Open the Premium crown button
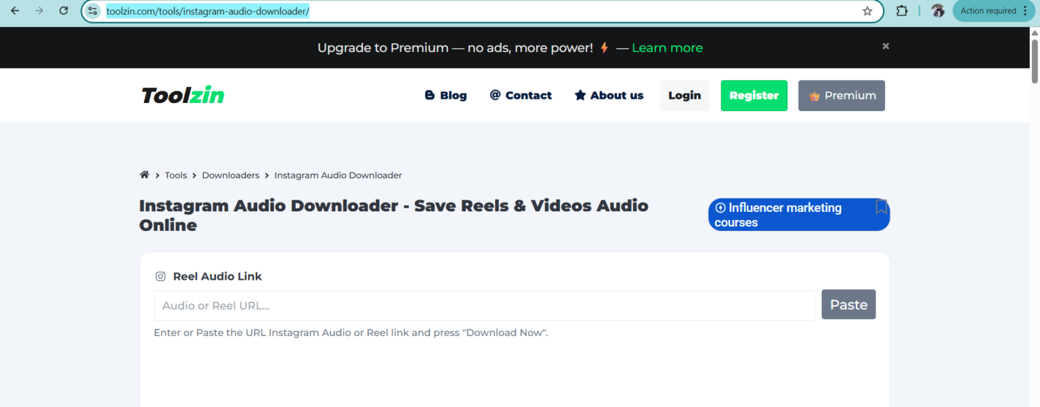Image resolution: width=1040 pixels, height=407 pixels. (x=841, y=95)
